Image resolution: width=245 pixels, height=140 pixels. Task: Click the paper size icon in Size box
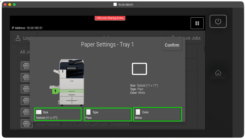pos(38,112)
